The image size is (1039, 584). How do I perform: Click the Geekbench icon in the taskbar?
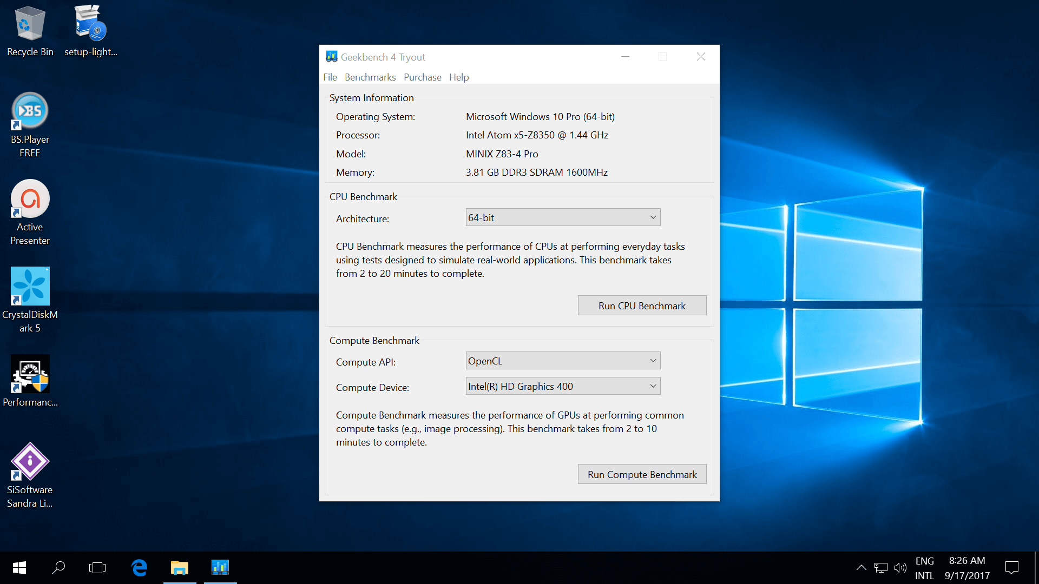[220, 567]
